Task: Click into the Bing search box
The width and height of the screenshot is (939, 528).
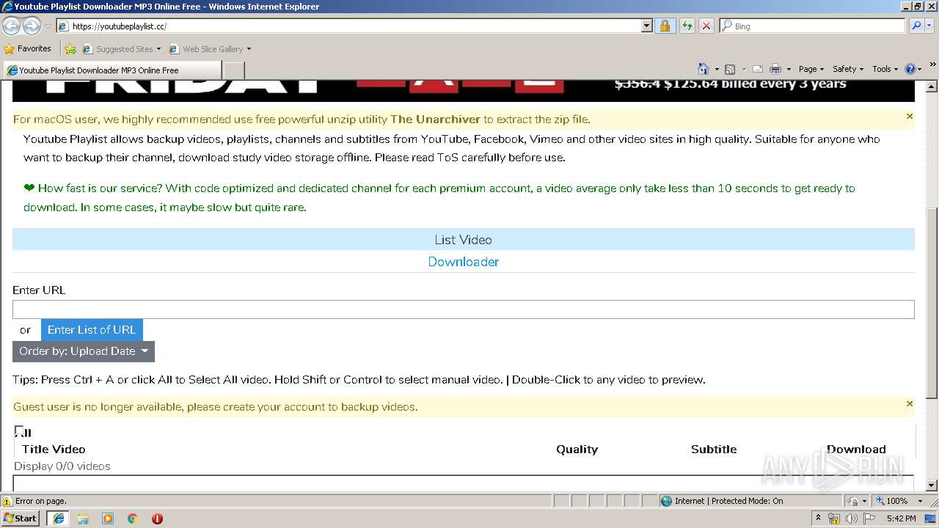Action: (x=813, y=26)
